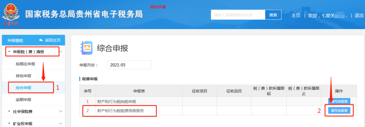
Task: Click the 征收品目 column header
Action: pos(234,91)
